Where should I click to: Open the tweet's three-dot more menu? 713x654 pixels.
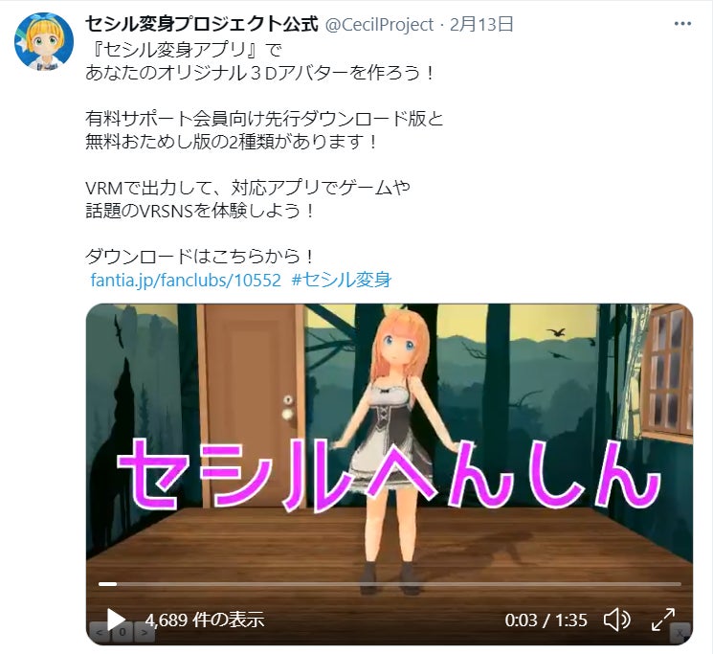click(682, 24)
